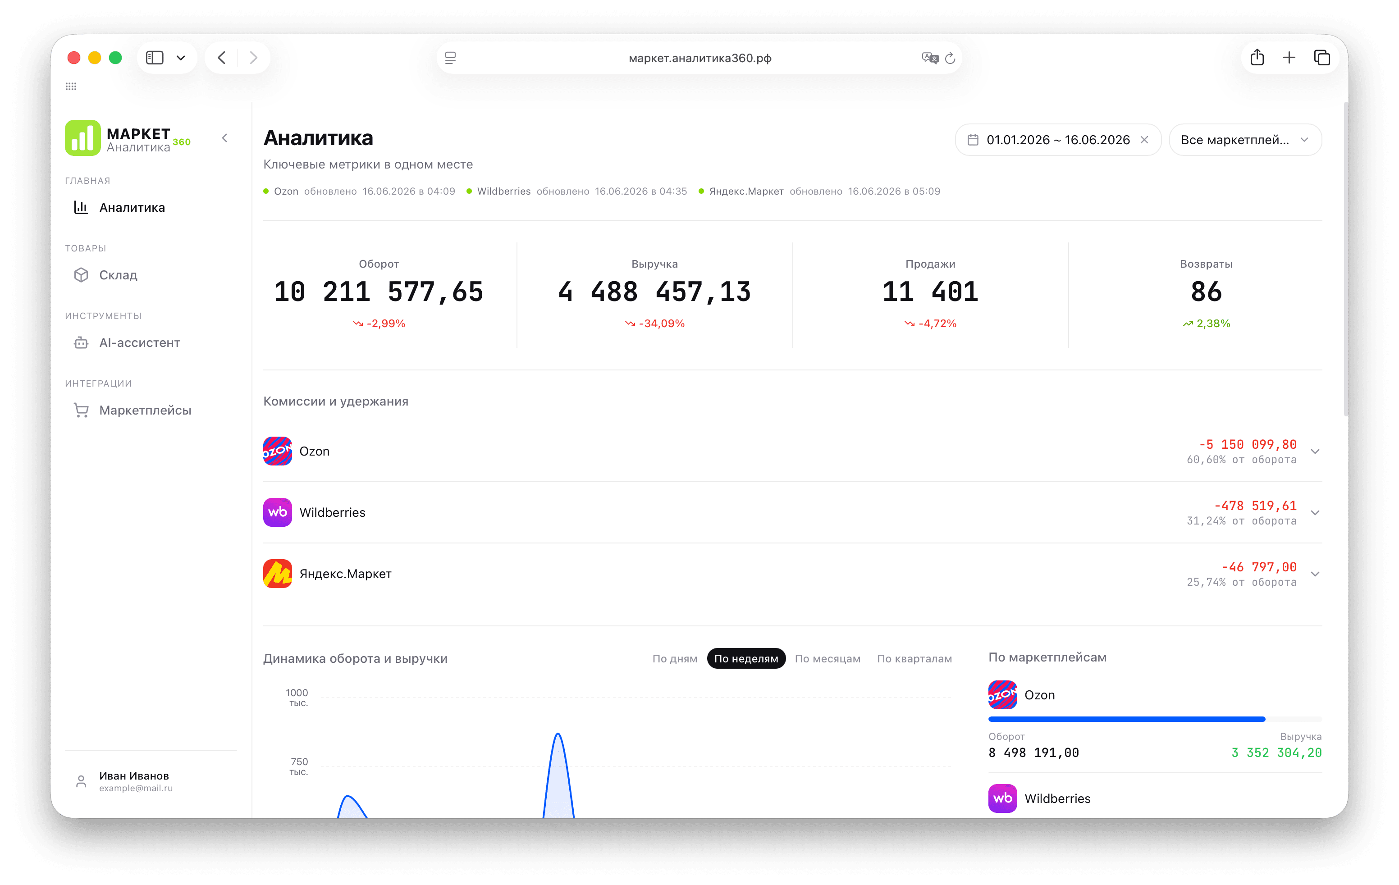The height and width of the screenshot is (885, 1399).
Task: Collapse the sidebar with the chevron arrow
Action: point(225,138)
